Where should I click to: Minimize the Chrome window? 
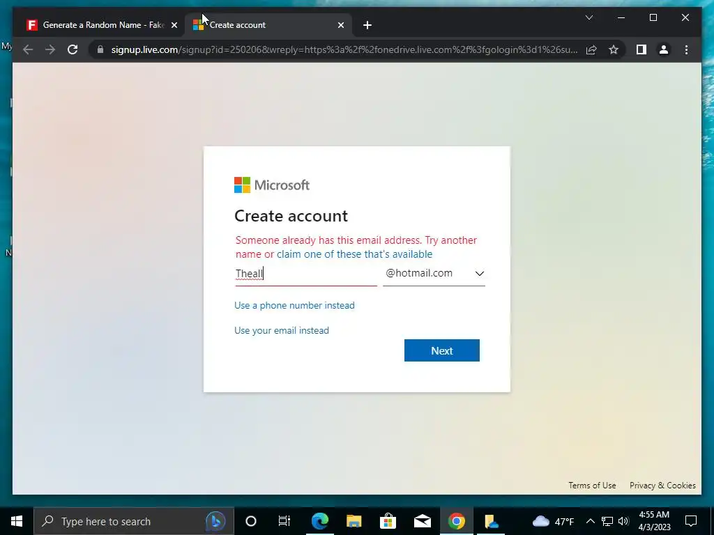621,17
